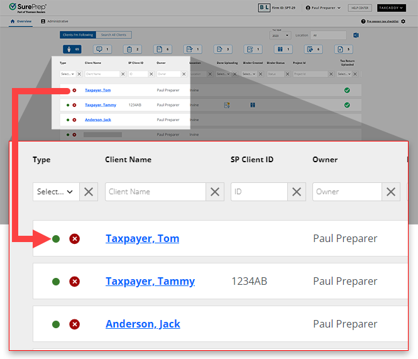This screenshot has height=359, width=418.
Task: Click the enlarged Client Name filter field
Action: pos(155,192)
